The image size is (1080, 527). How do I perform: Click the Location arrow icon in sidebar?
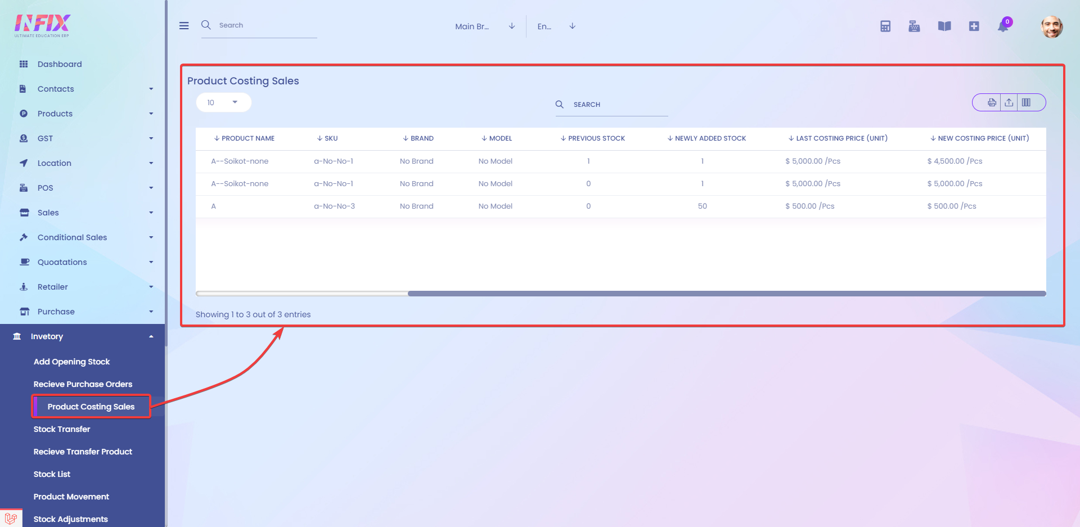[x=24, y=163]
